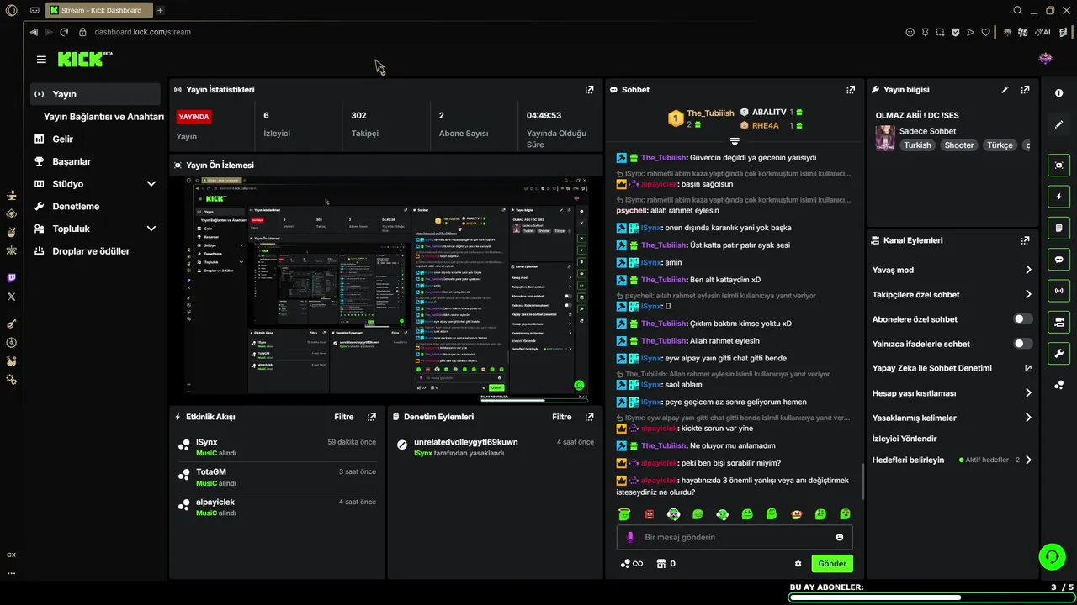This screenshot has width=1077, height=605.
Task: Click the info icon in the right sidebar
Action: point(1058,93)
